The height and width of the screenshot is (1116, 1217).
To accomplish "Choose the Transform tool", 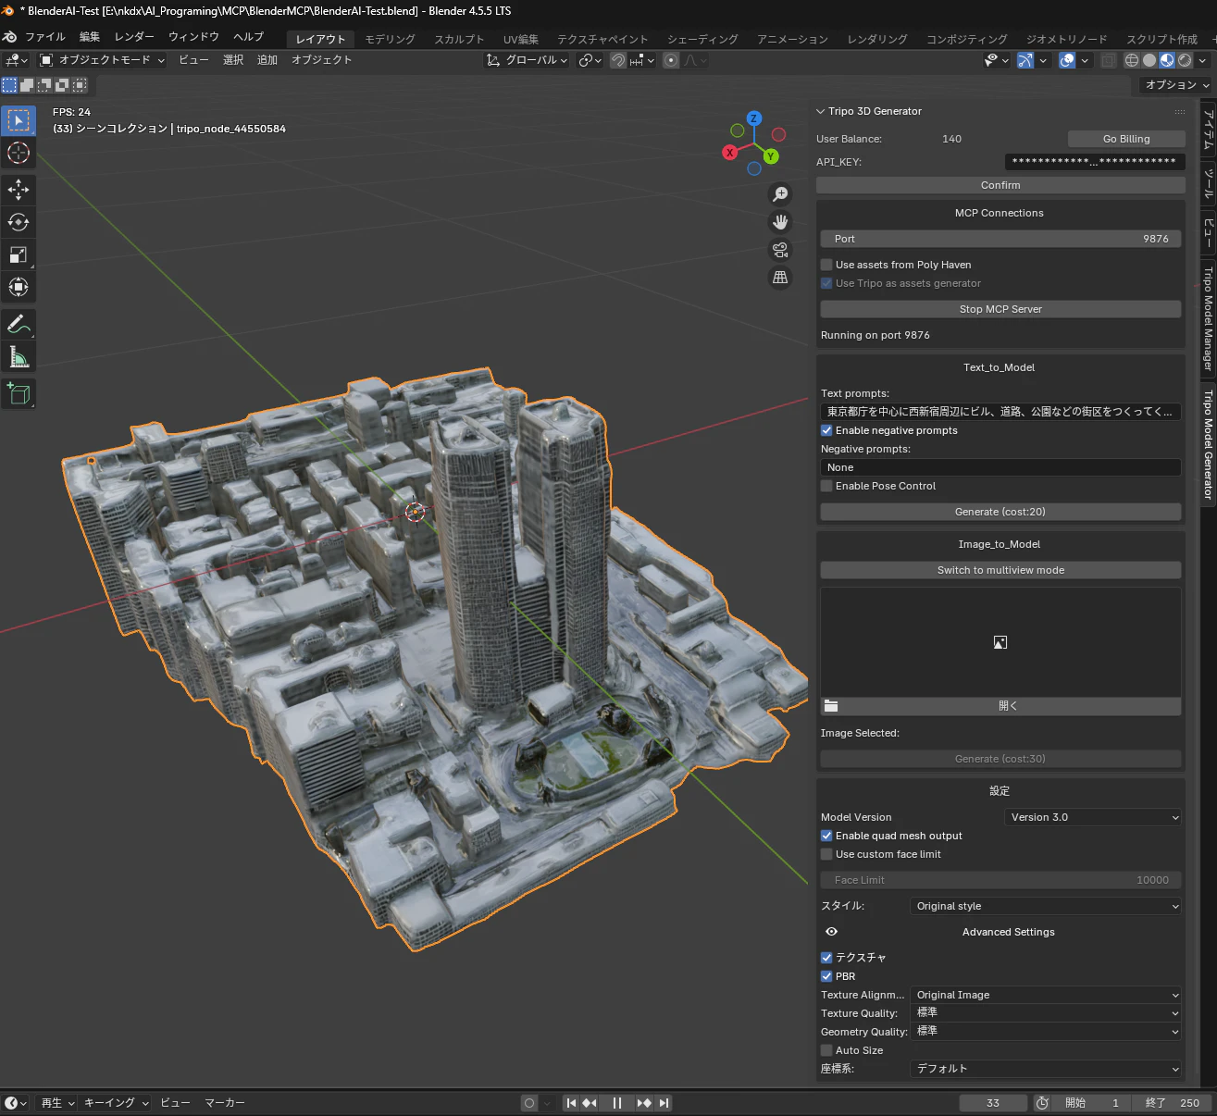I will click(19, 287).
